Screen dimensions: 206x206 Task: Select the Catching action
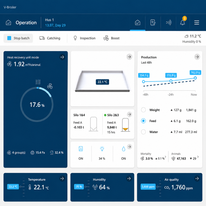click(x=50, y=38)
